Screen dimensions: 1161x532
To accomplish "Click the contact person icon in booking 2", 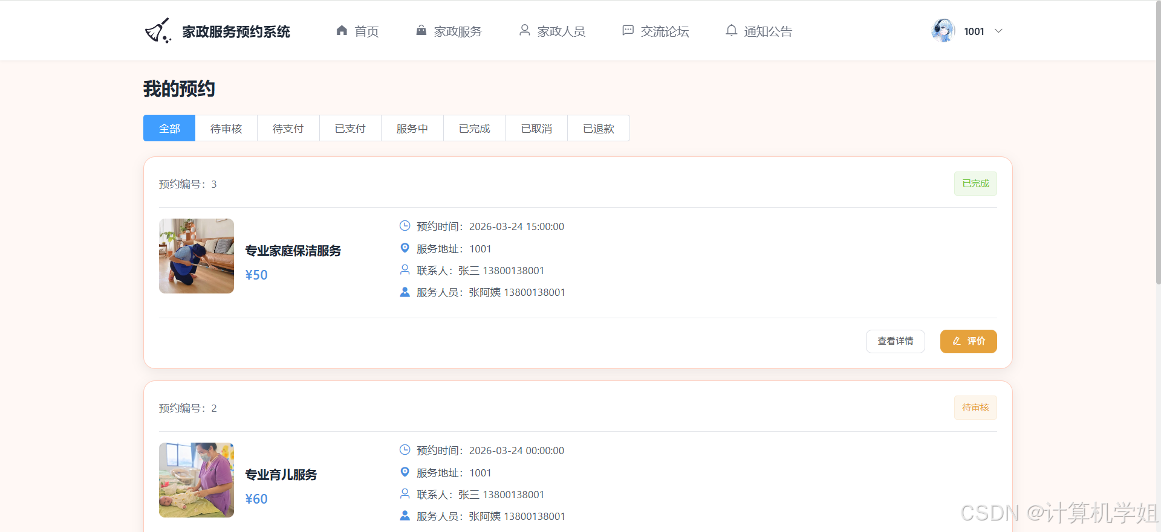I will 405,494.
